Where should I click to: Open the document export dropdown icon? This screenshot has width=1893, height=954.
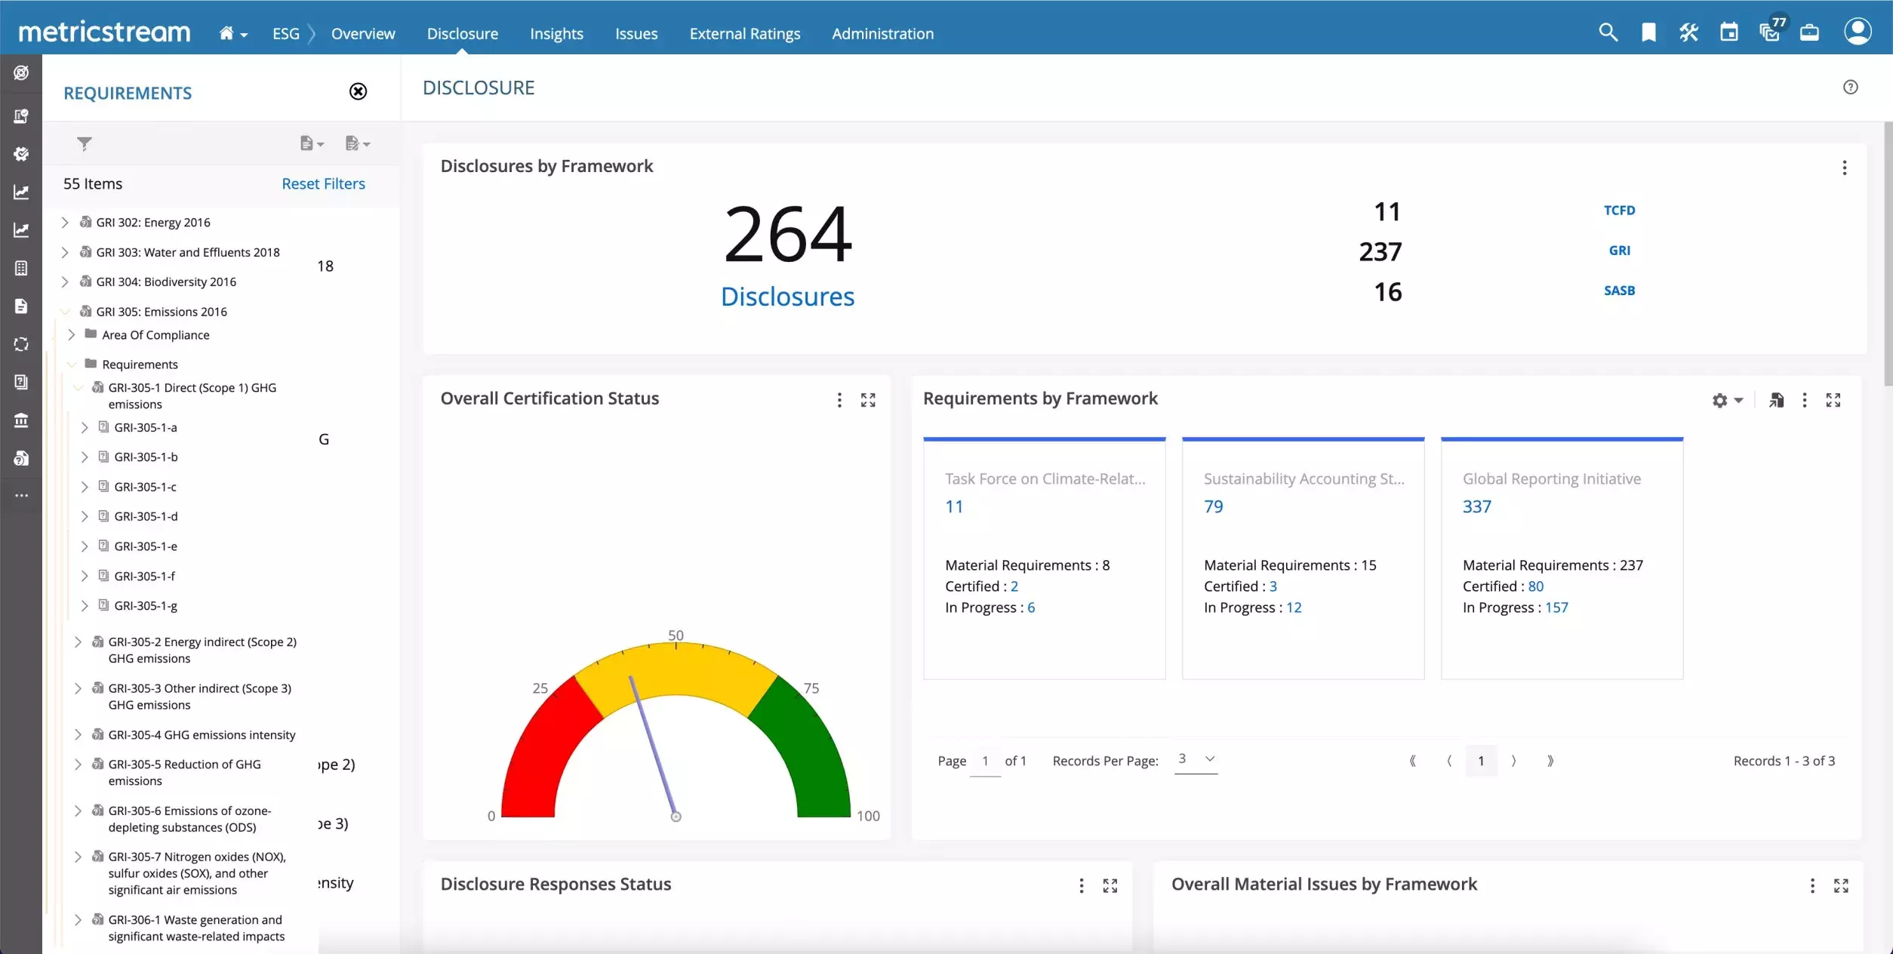point(312,143)
